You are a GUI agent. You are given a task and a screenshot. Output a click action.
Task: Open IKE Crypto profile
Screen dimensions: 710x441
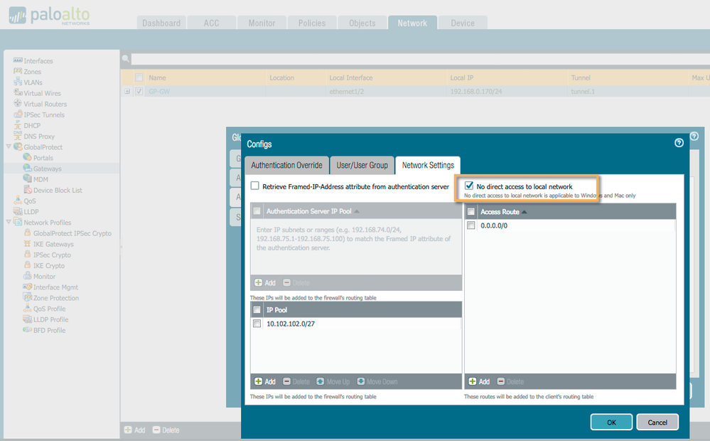pyautogui.click(x=48, y=266)
